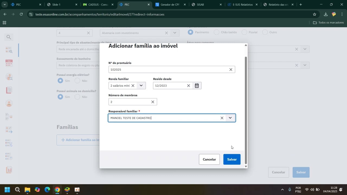Expand the Responsável familiar dropdown
This screenshot has height=195, width=347.
(230, 118)
